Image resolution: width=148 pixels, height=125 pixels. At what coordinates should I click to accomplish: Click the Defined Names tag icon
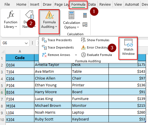pyautogui.click(x=30, y=14)
